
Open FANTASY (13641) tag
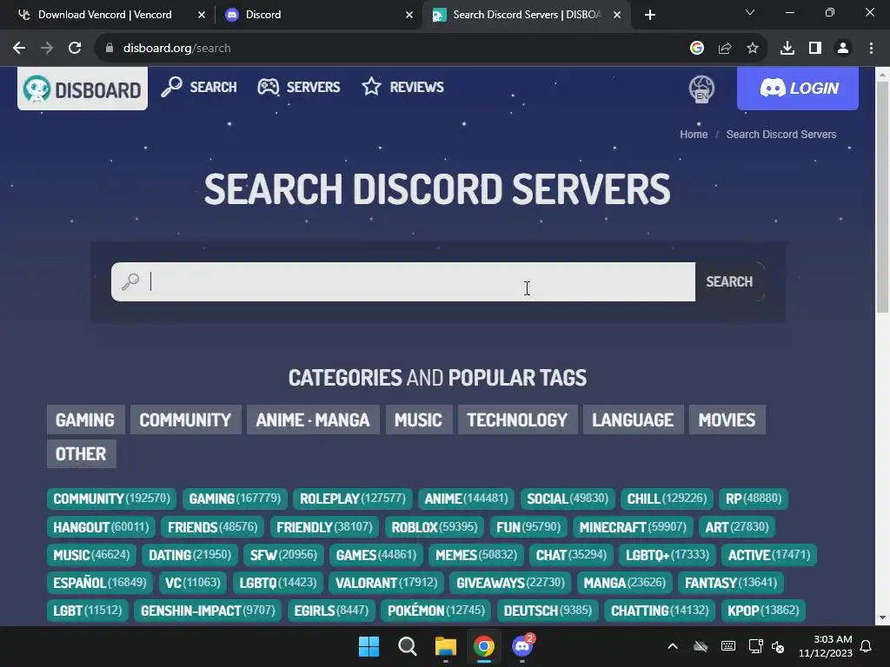pos(731,583)
